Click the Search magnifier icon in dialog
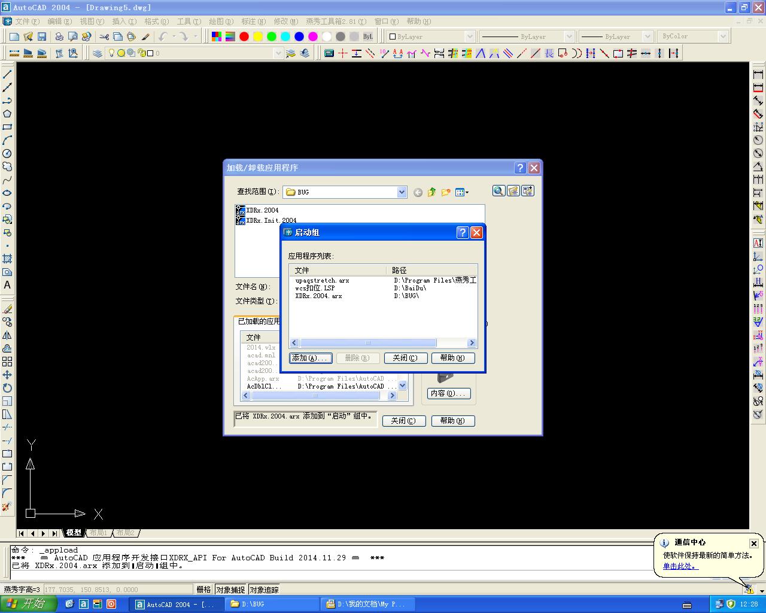The width and height of the screenshot is (766, 613). [x=498, y=190]
